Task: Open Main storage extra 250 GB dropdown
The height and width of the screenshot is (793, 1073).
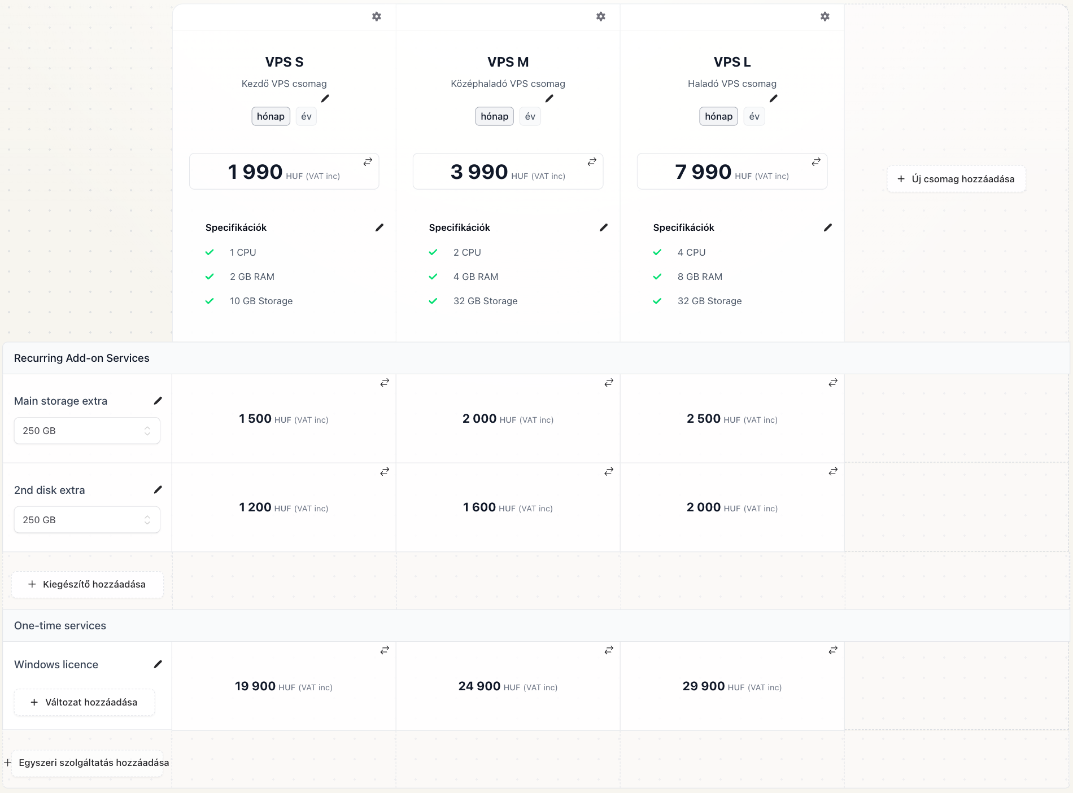Action: coord(87,431)
